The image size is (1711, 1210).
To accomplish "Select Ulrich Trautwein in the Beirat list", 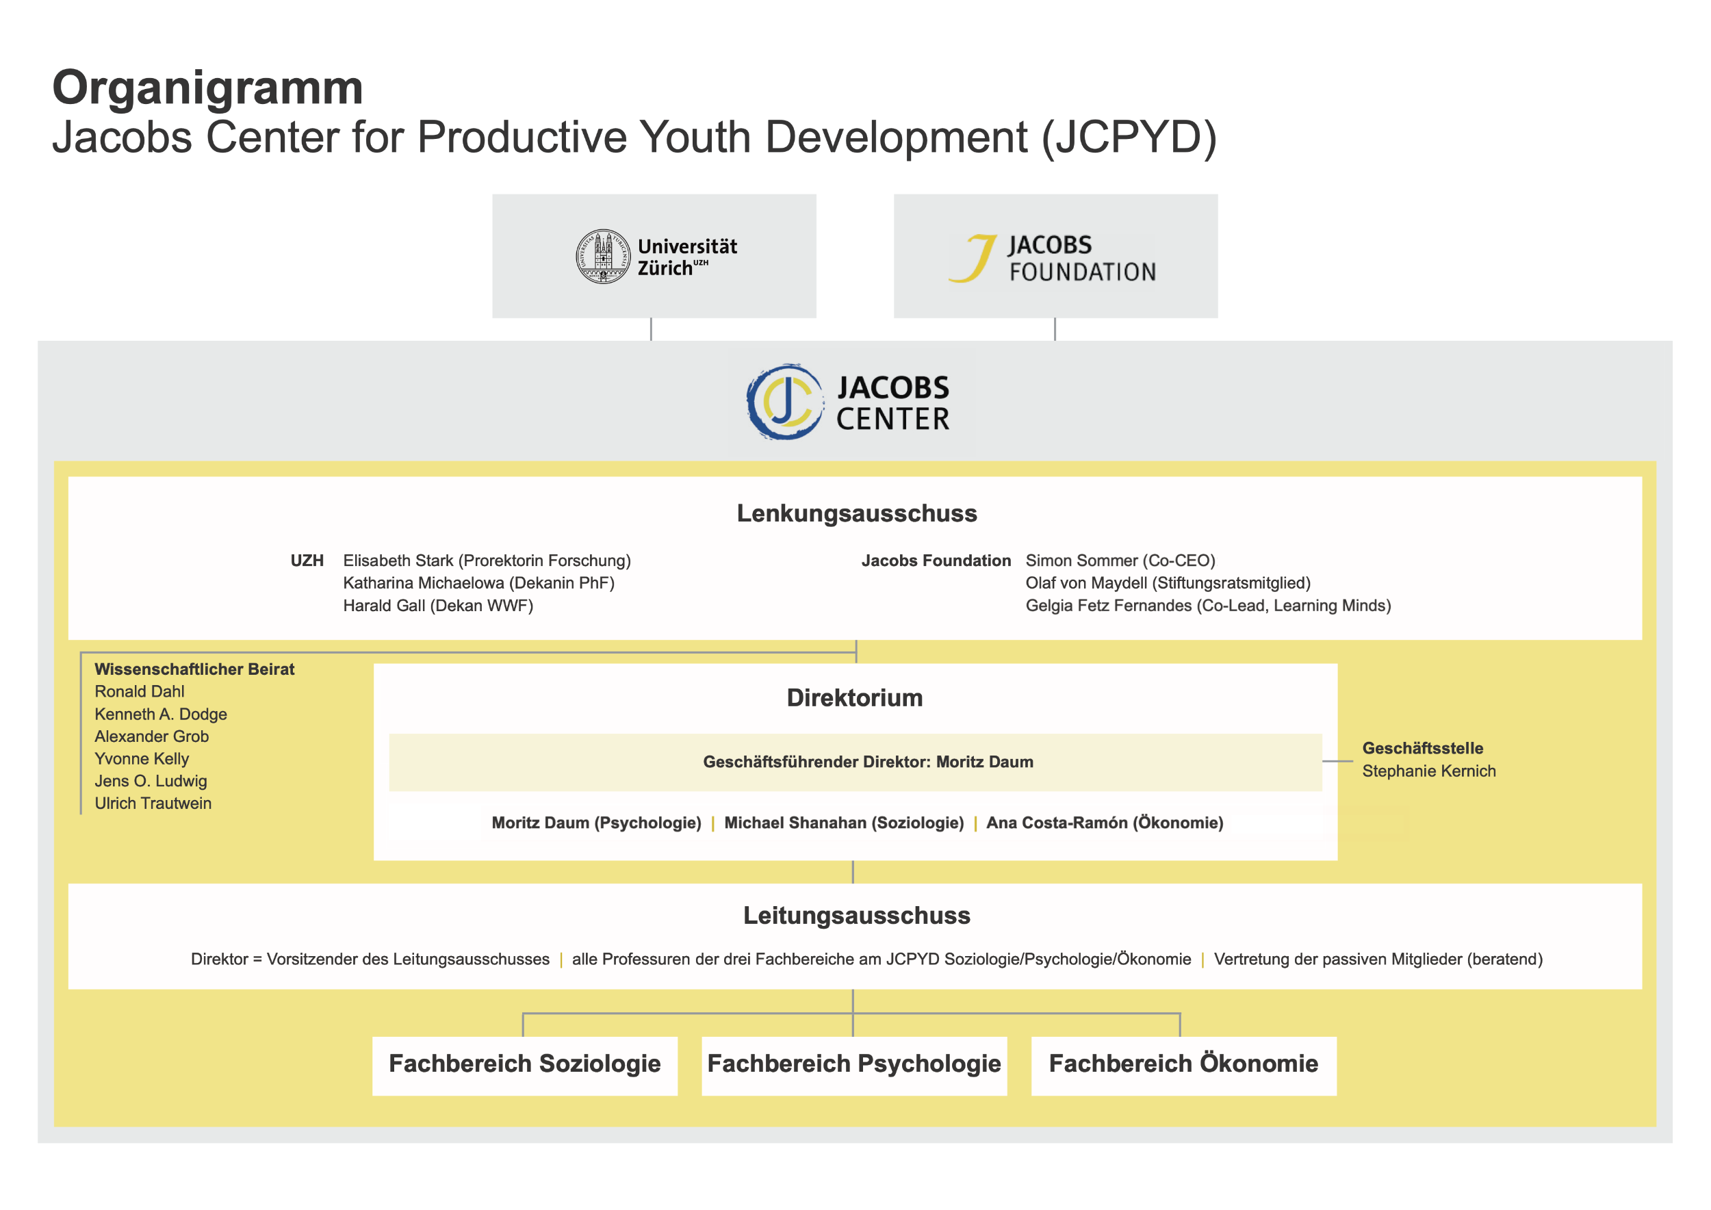I will (x=153, y=803).
